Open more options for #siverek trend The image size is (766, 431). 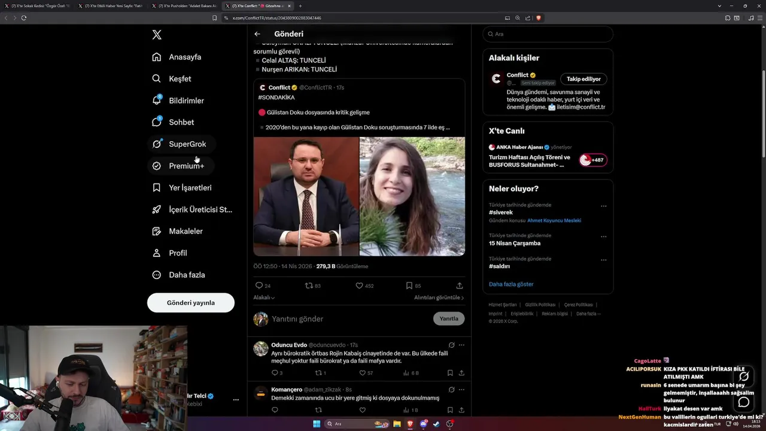point(603,206)
